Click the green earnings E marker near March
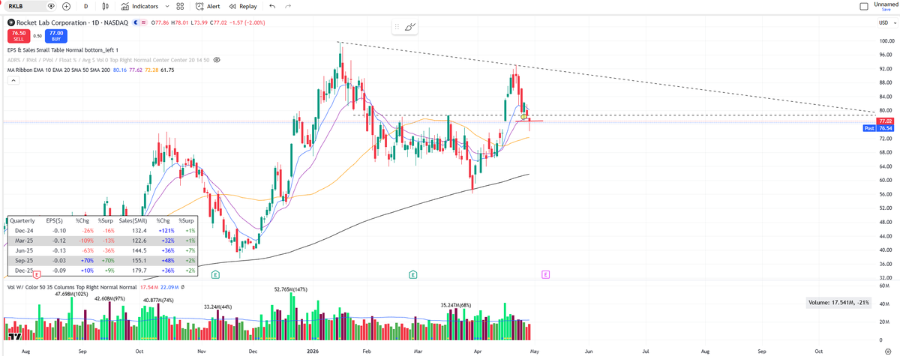Image resolution: width=900 pixels, height=356 pixels. click(x=412, y=275)
